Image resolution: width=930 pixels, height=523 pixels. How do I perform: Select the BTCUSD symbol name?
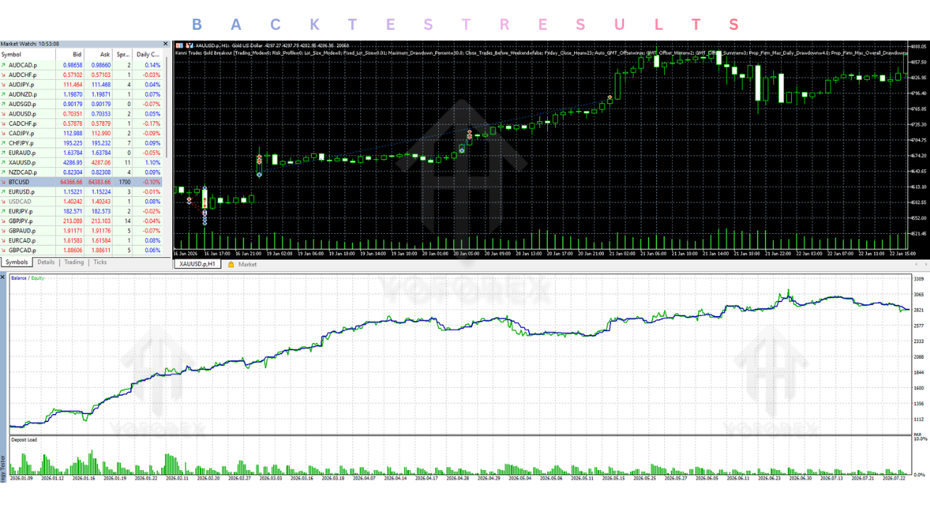(20, 182)
